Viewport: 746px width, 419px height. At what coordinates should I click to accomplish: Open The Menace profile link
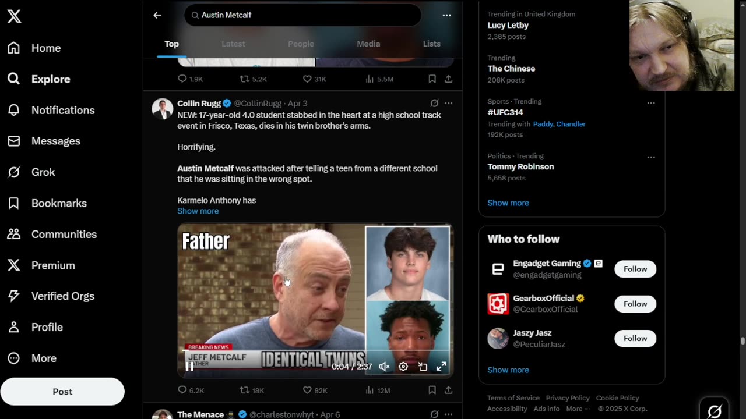pos(200,414)
